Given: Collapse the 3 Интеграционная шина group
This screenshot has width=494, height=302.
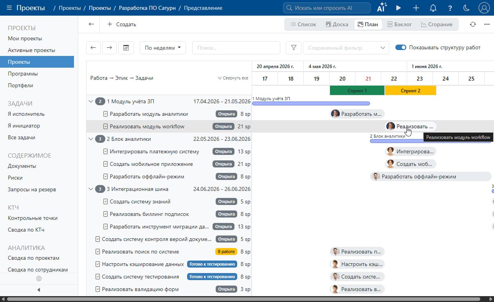Looking at the screenshot, I should (x=91, y=189).
